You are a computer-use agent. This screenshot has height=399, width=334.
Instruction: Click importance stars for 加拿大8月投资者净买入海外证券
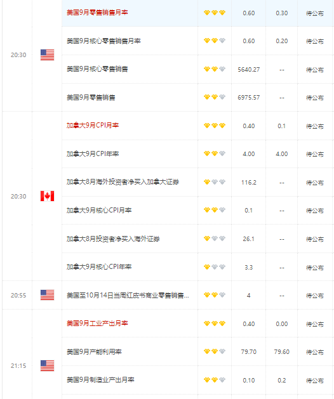coord(215,239)
